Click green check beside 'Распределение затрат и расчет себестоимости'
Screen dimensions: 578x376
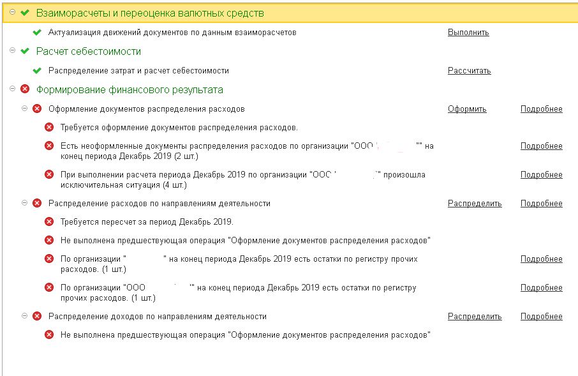[37, 71]
